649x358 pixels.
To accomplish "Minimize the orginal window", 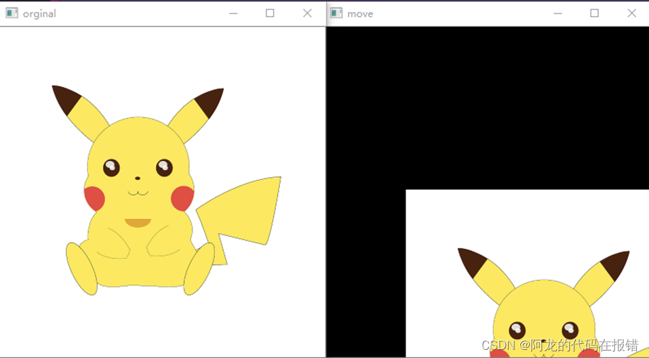I will tap(233, 14).
